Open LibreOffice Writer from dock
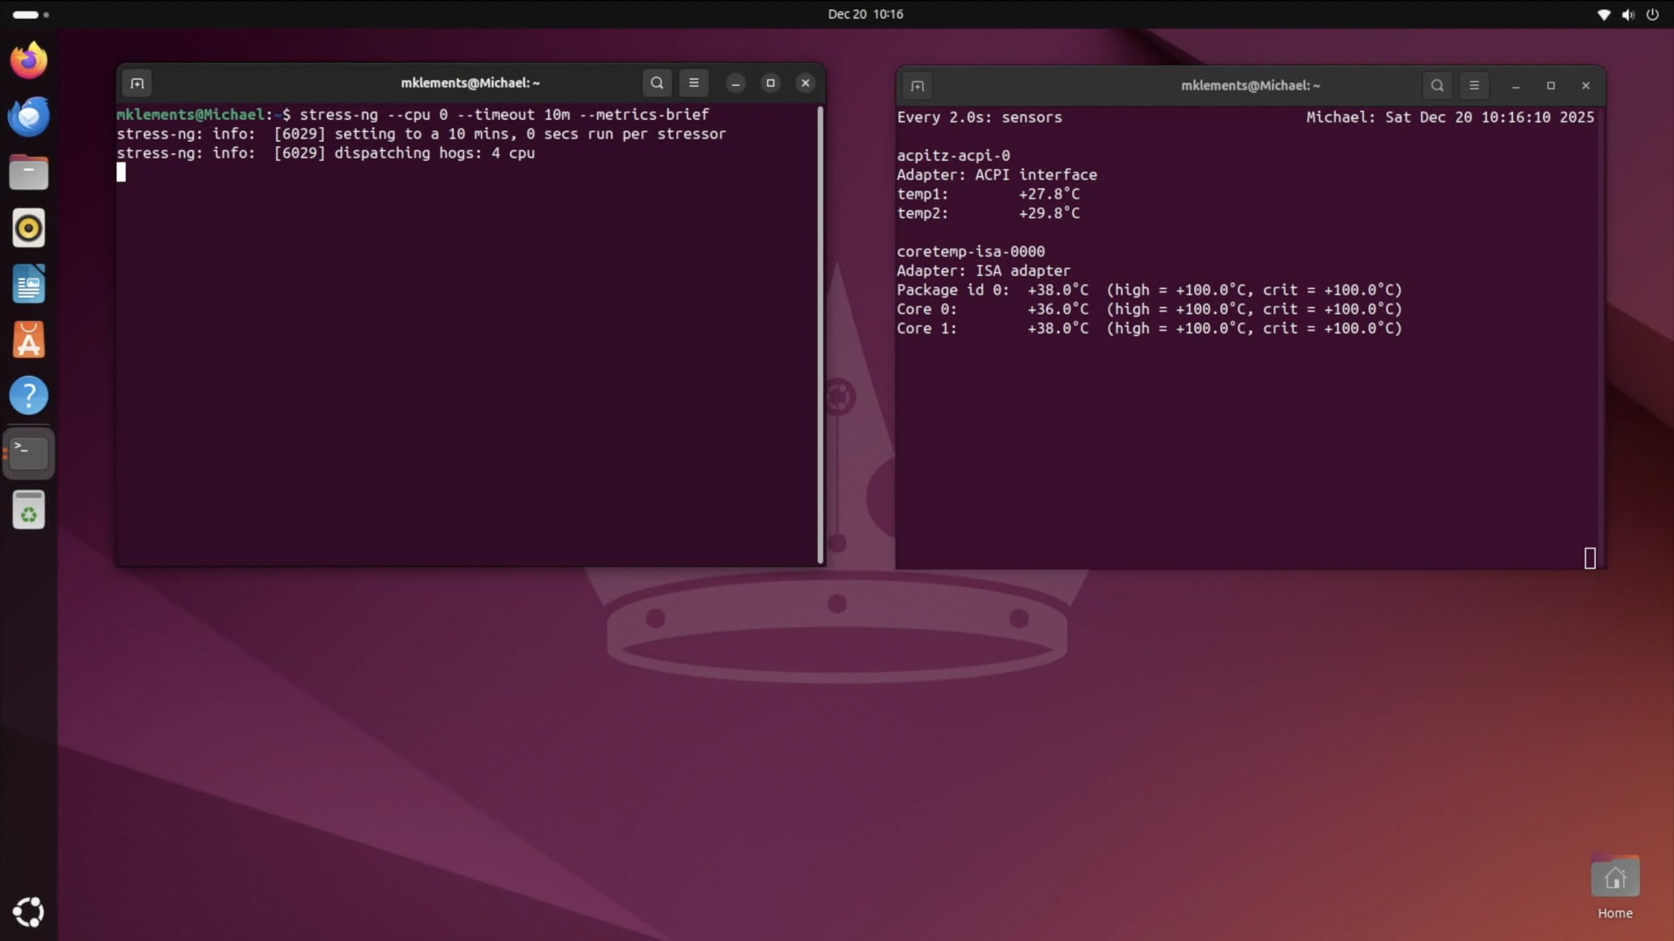The height and width of the screenshot is (941, 1674). coord(29,284)
